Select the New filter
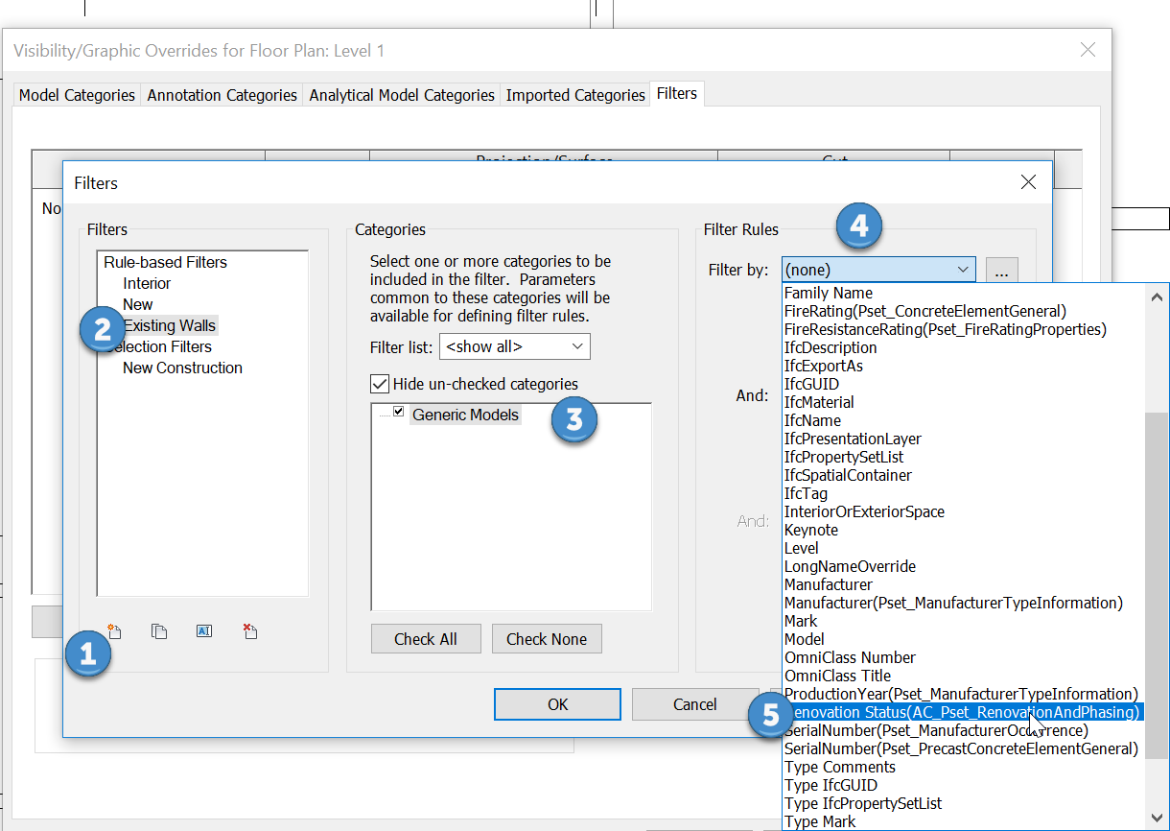 pos(138,304)
